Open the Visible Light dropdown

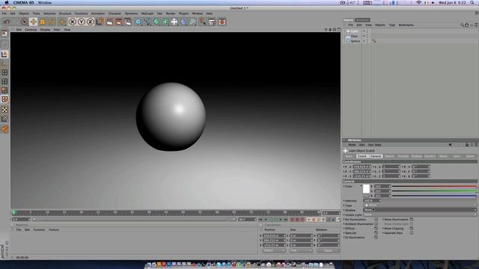(420, 214)
